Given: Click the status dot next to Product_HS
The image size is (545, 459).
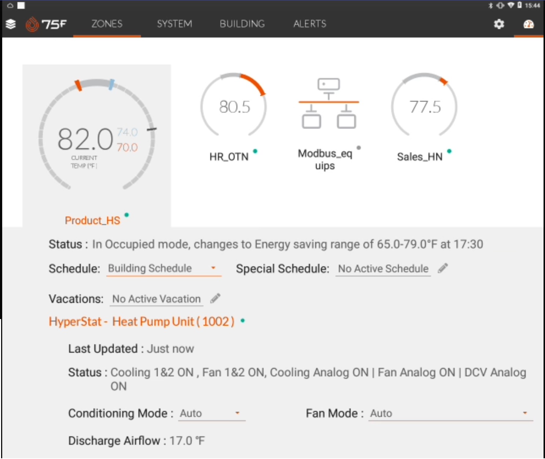Looking at the screenshot, I should 127,216.
